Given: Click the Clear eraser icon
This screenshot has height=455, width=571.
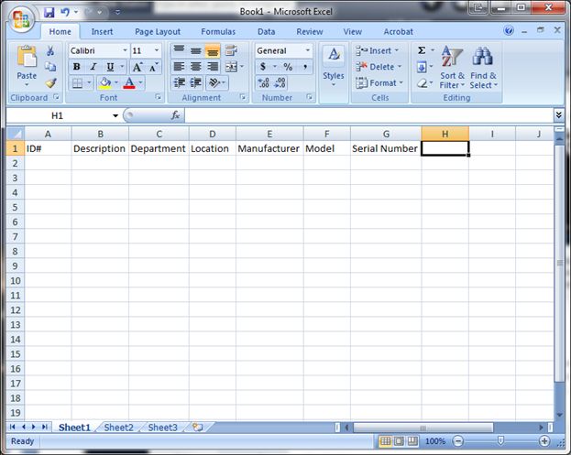Looking at the screenshot, I should coord(422,83).
